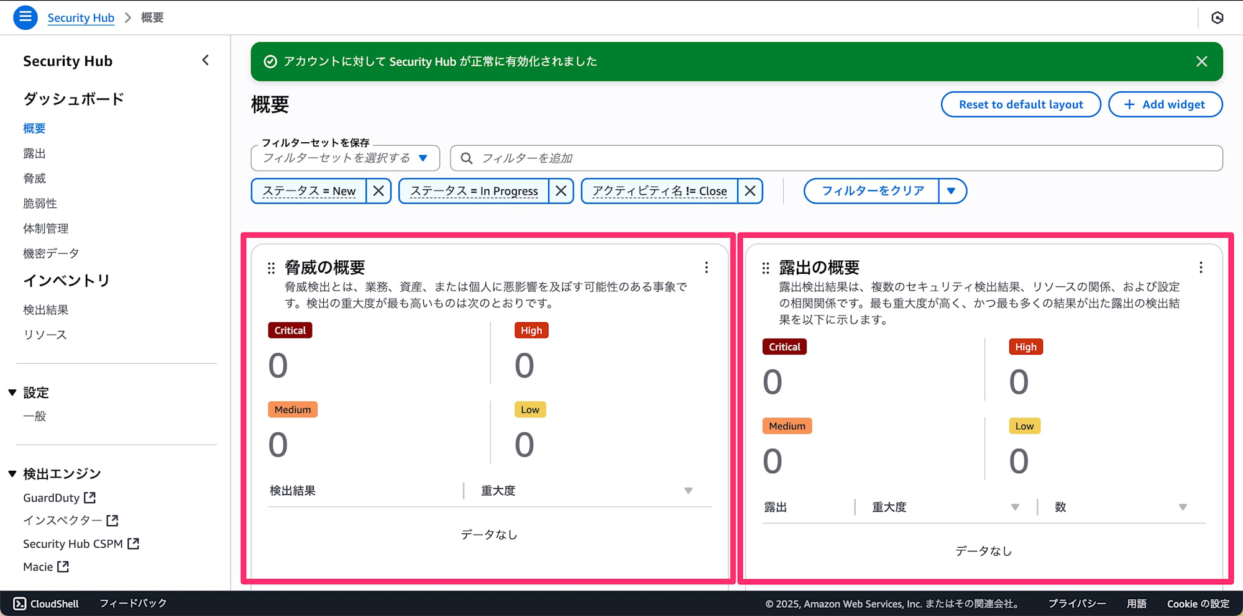Viewport: 1243px width, 616px height.
Task: Edit the ステータス = New filter chip
Action: 309,191
